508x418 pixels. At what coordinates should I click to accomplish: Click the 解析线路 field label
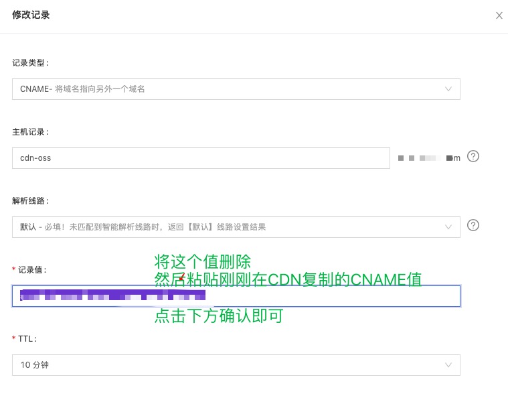[30, 201]
